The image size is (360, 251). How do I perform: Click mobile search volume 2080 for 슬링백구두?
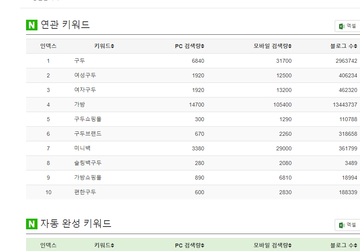[x=285, y=163]
